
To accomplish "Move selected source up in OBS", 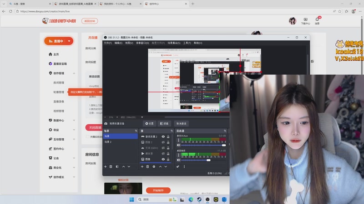I will 160,166.
